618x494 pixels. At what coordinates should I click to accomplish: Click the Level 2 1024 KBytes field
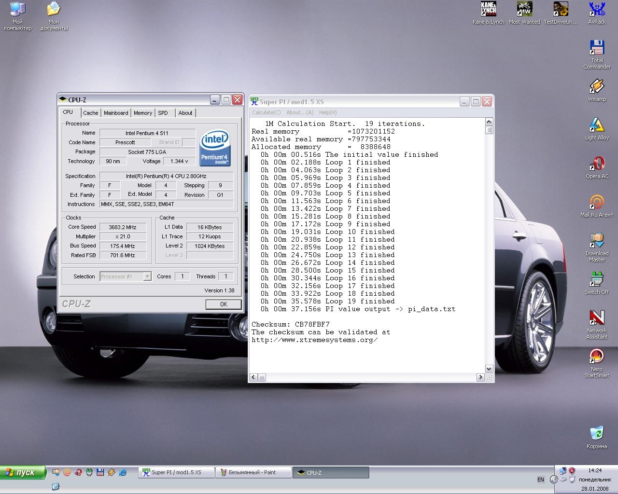coord(210,246)
